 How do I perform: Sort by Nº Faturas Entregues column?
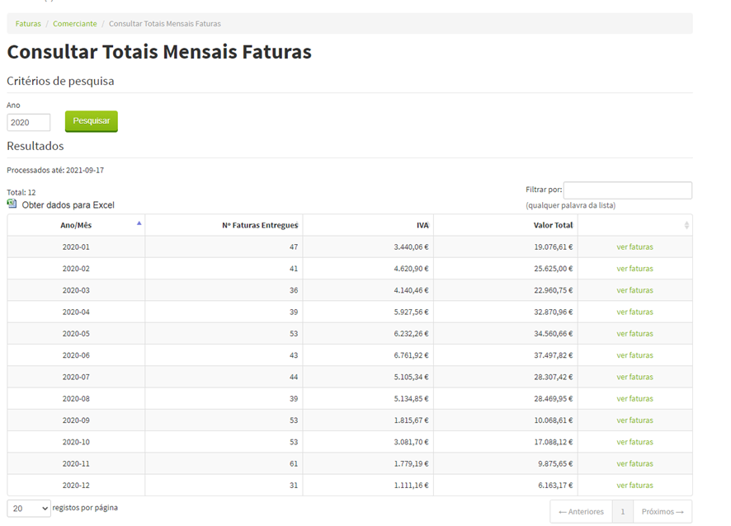click(259, 225)
